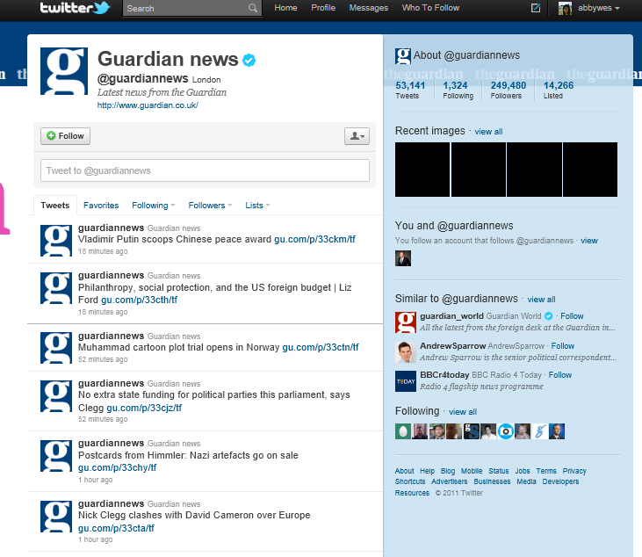Viewport: 642px width, 557px height.
Task: Click the 1,324 Following count
Action: 458,90
